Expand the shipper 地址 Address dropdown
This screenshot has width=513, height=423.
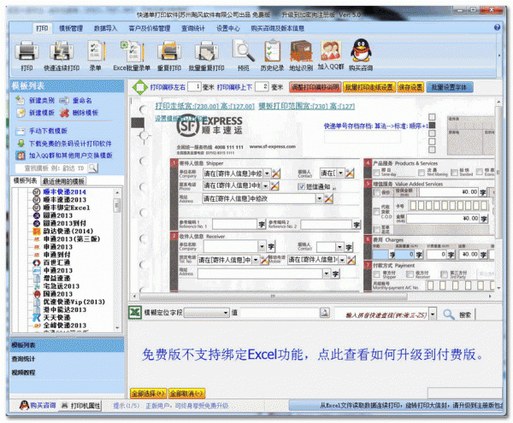coord(319,198)
